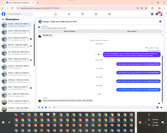Click the chat message scrollbar
The image size is (167, 133).
click(162, 79)
